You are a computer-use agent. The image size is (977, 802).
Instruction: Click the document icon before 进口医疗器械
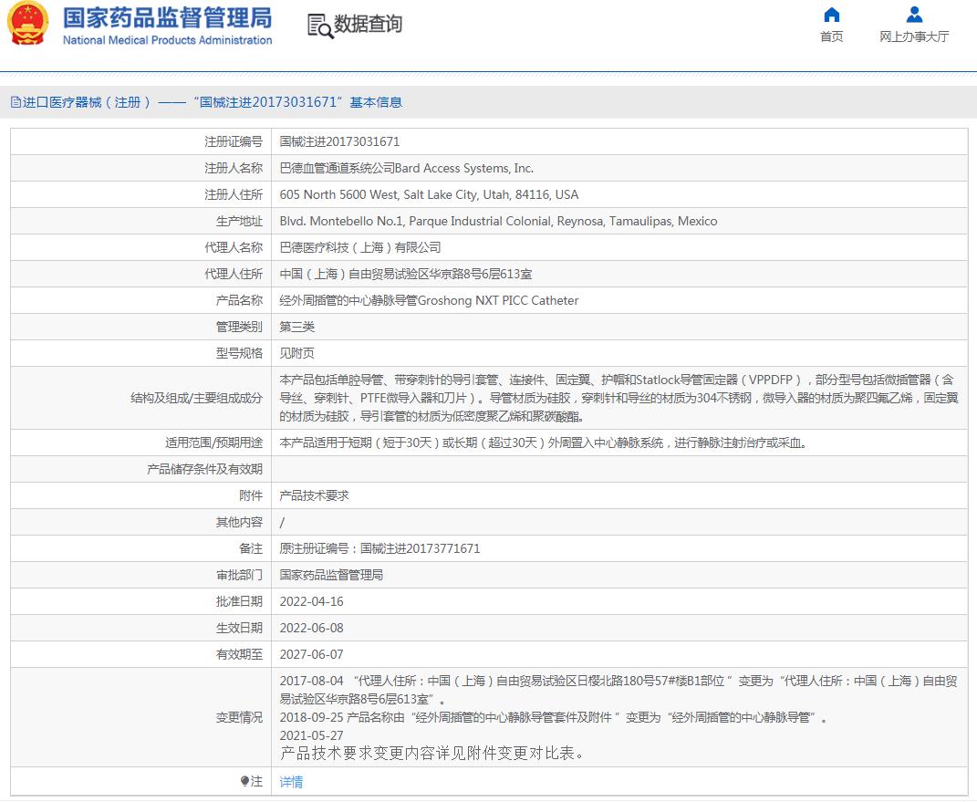tap(16, 102)
